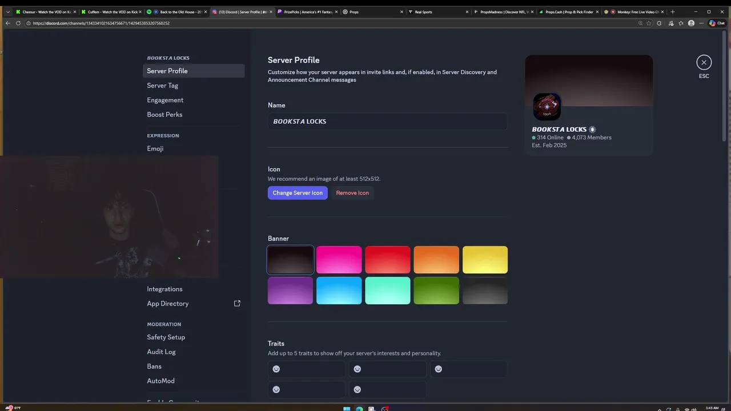731x411 pixels.
Task: Click Change Server Icon button
Action: point(298,193)
